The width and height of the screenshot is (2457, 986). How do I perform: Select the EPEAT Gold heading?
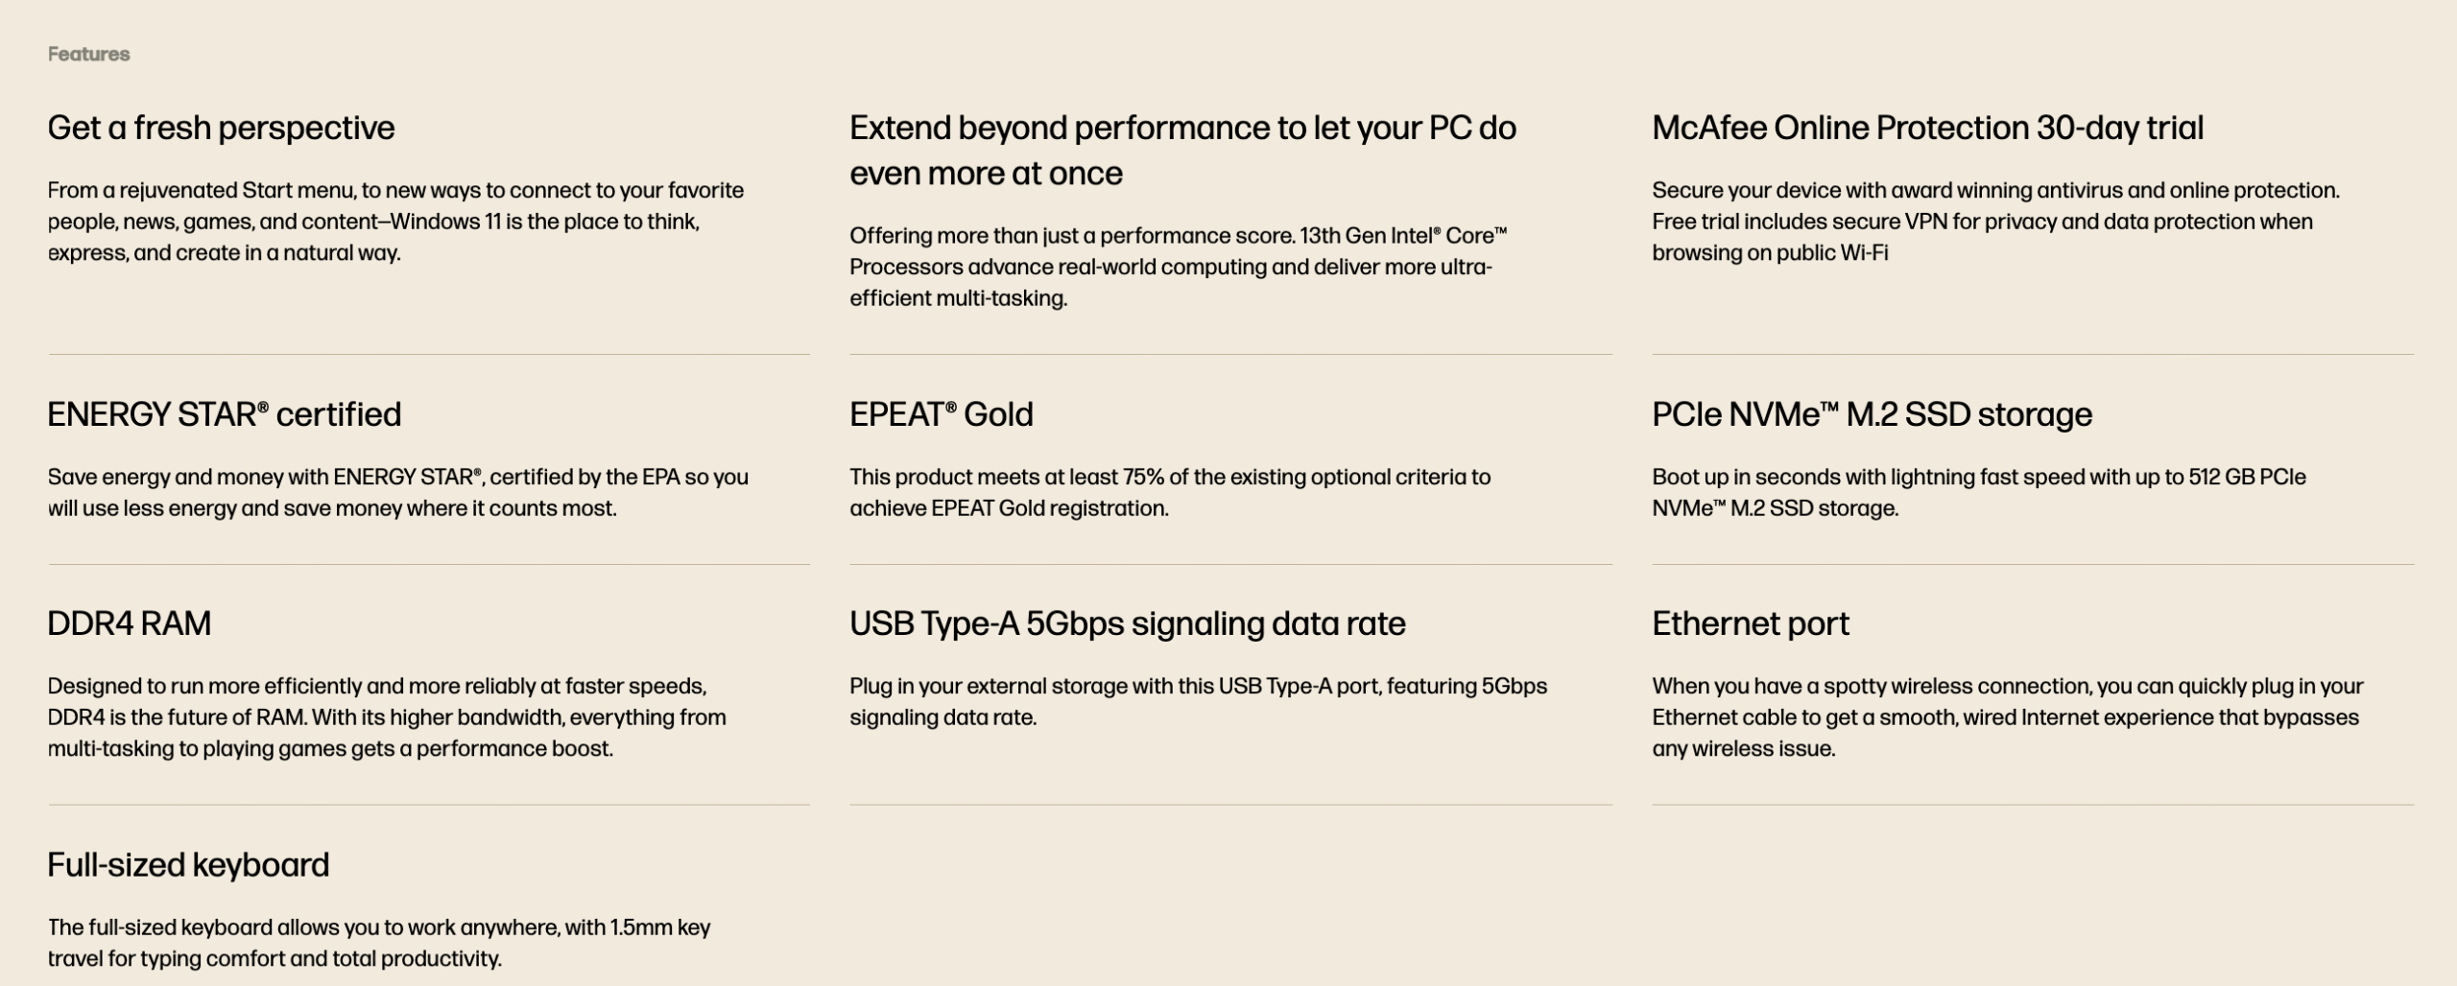coord(942,414)
